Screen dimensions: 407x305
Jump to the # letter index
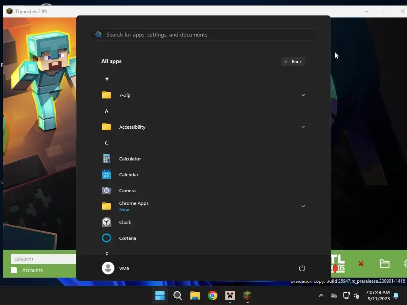[x=107, y=79]
